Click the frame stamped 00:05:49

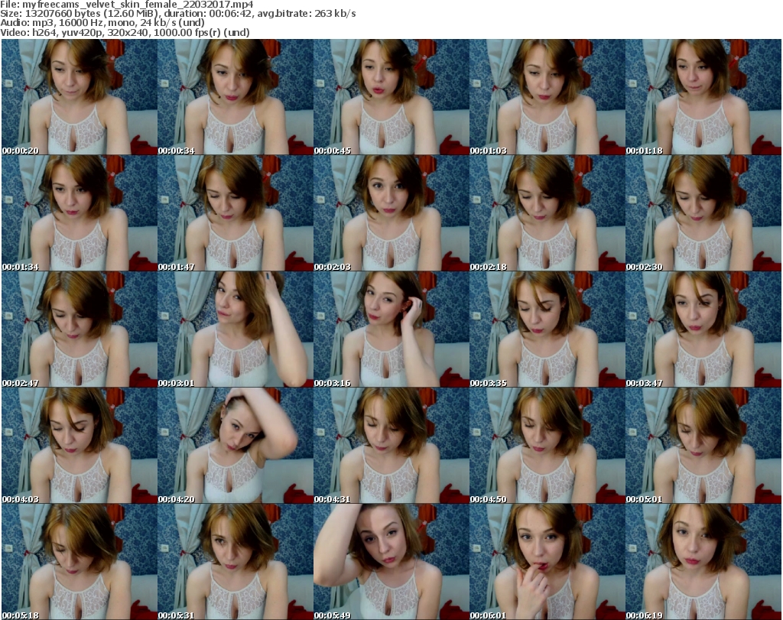pyautogui.click(x=391, y=562)
